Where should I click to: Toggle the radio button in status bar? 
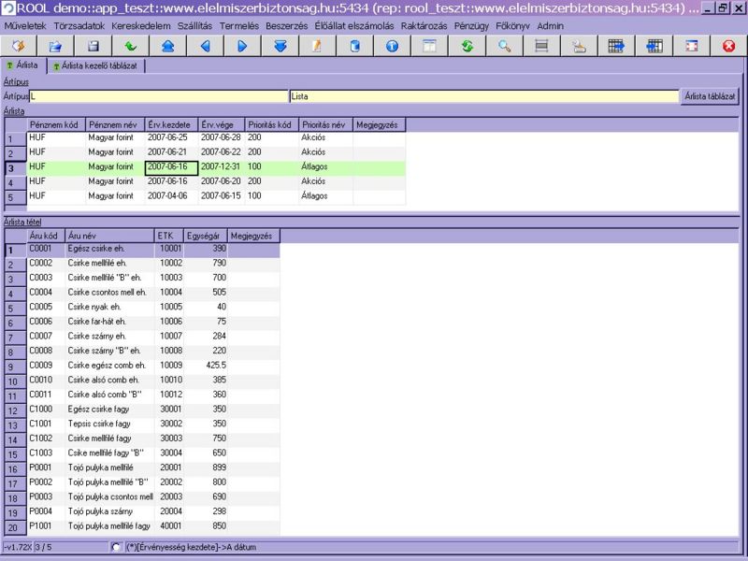coord(116,547)
